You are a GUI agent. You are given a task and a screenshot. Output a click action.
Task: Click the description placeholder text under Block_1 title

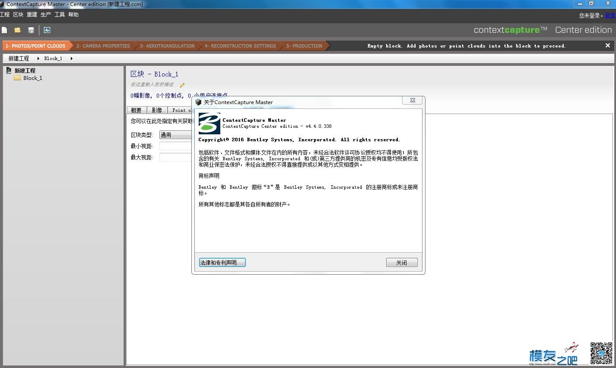point(152,85)
